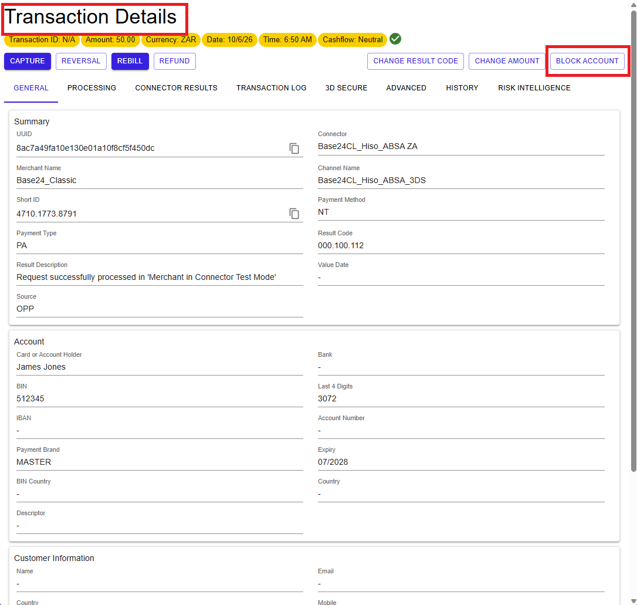Click the Connector value Base24CL_Hiso_ABSA ZA
637x605 pixels.
368,146
